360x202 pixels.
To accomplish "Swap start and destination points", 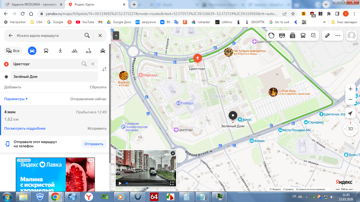I will coord(104,69).
